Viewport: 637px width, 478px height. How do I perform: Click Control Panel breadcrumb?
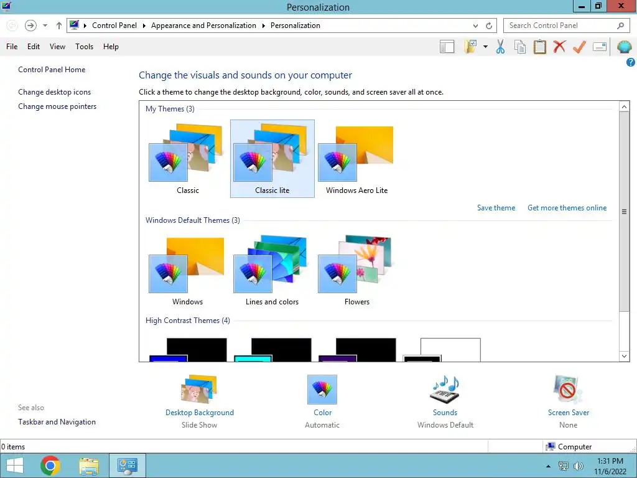(x=114, y=26)
